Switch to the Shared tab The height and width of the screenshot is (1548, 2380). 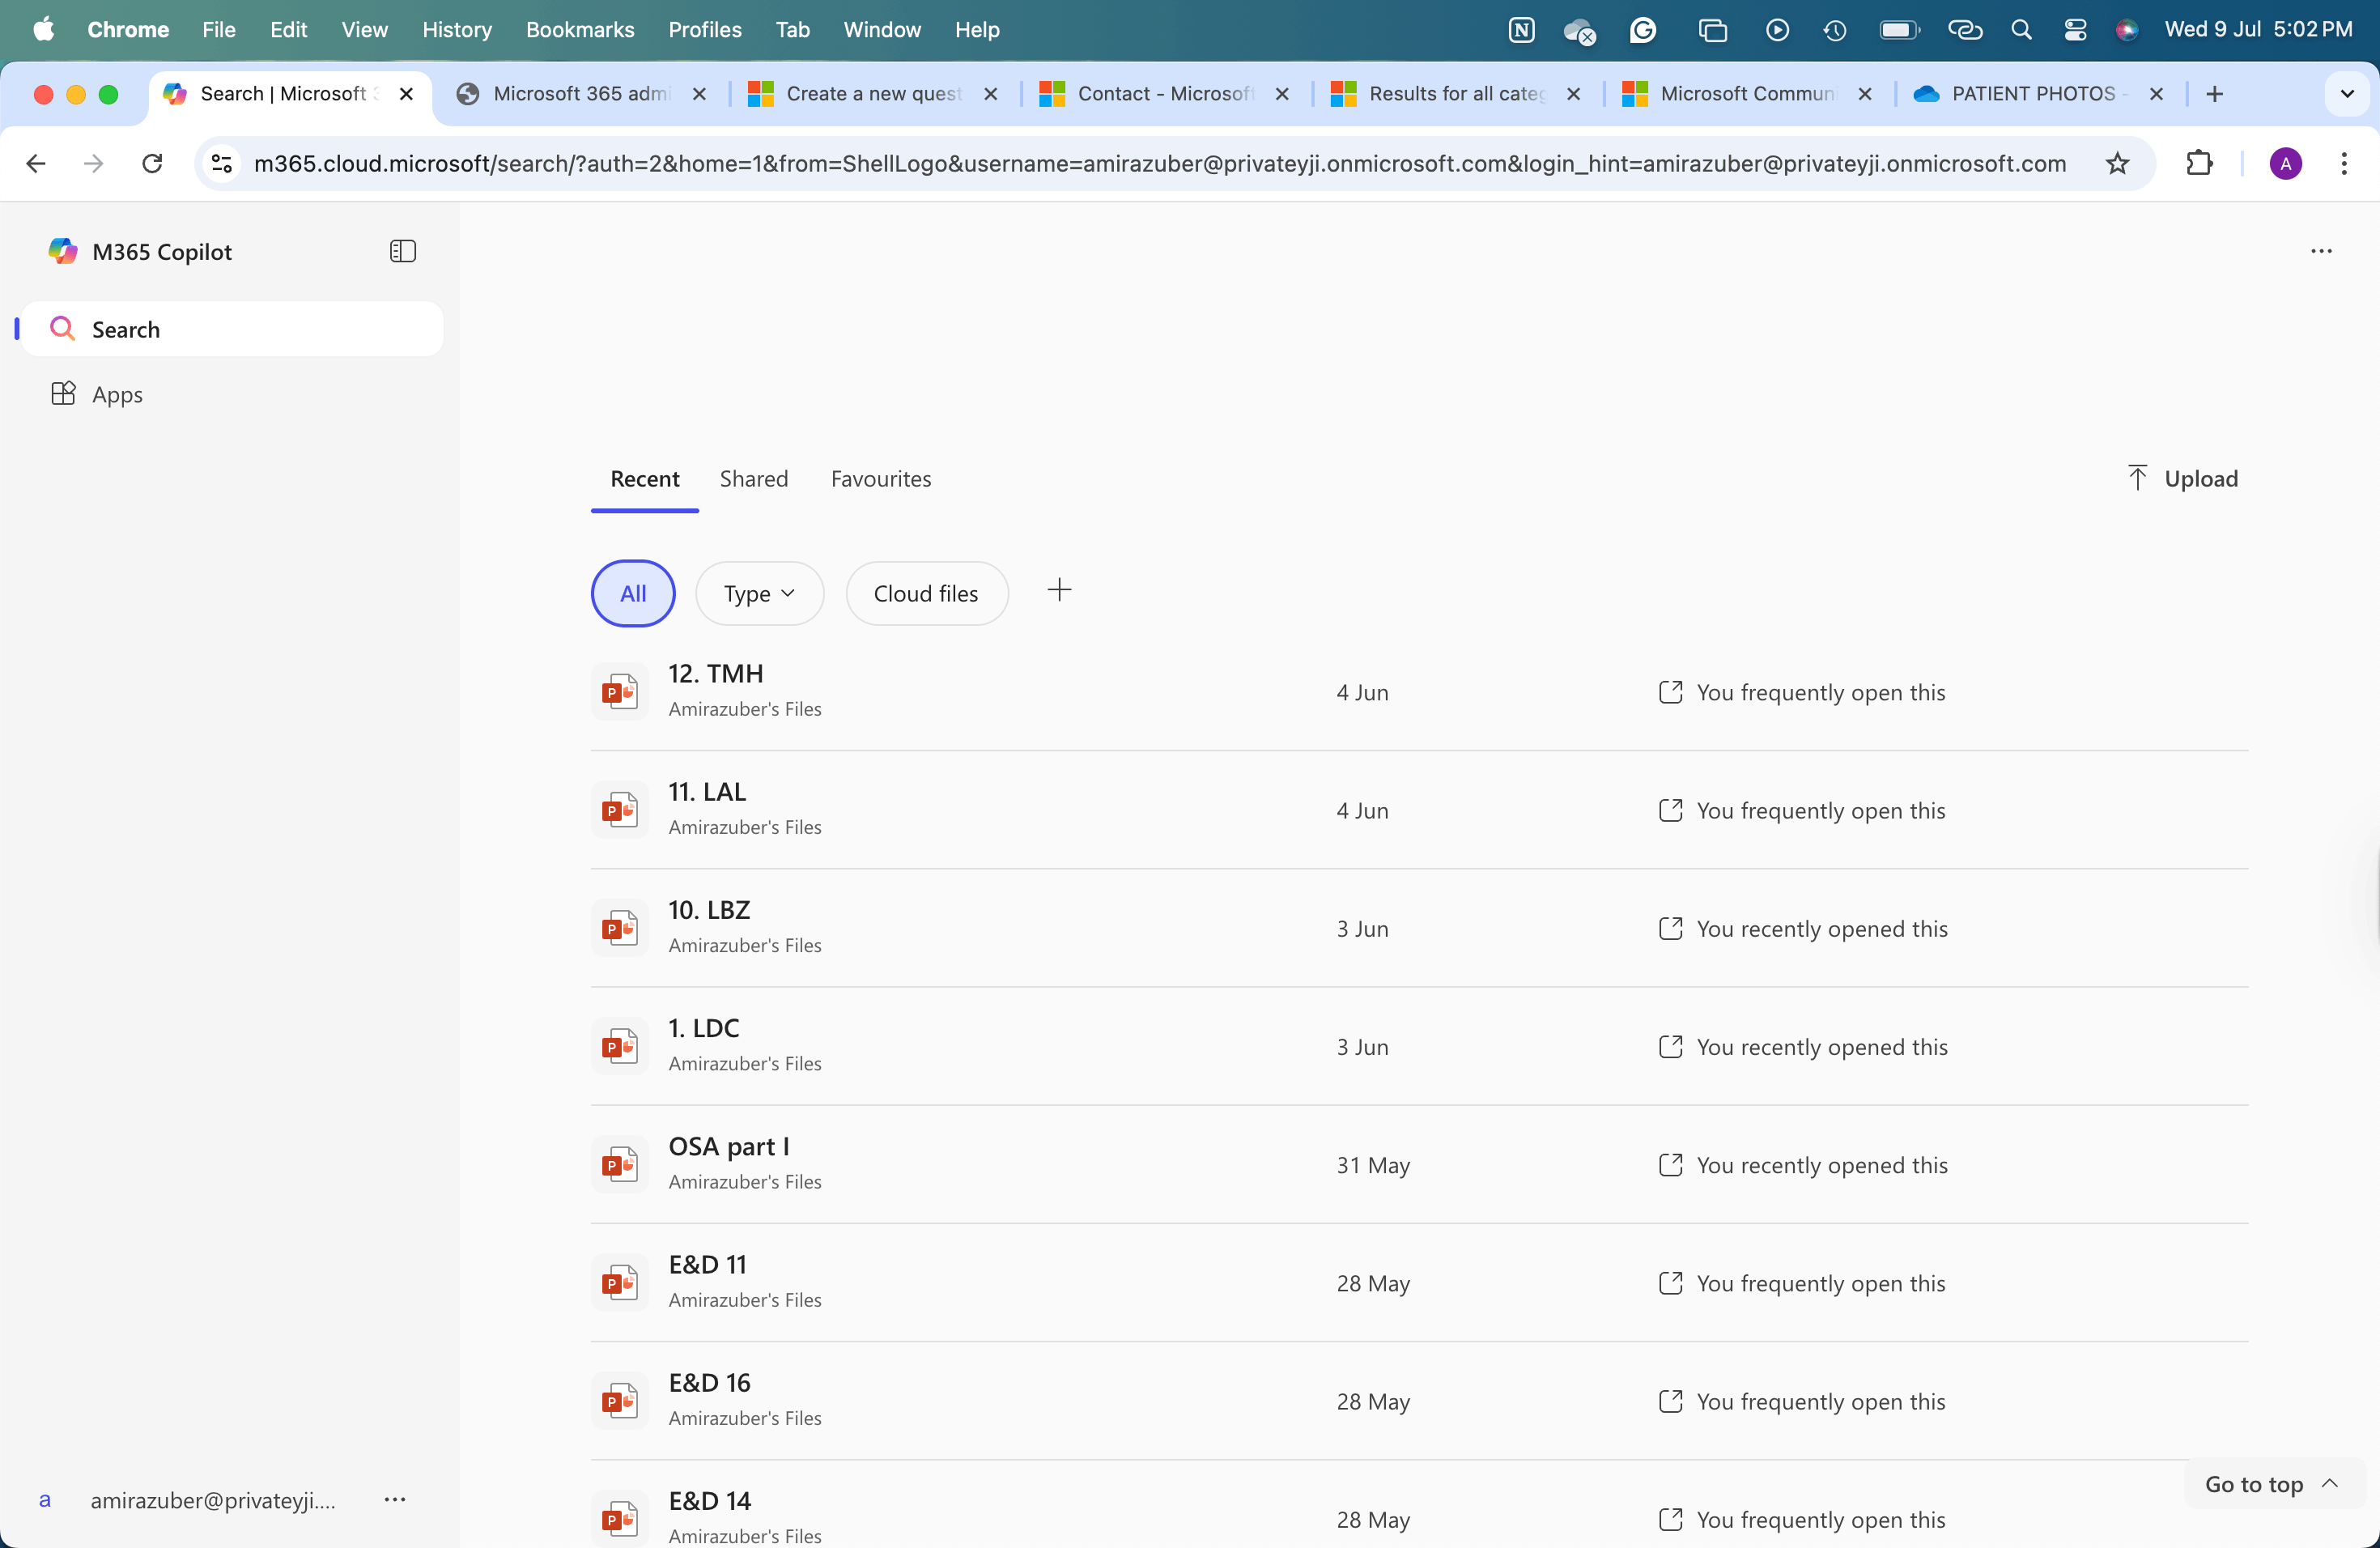pyautogui.click(x=754, y=479)
